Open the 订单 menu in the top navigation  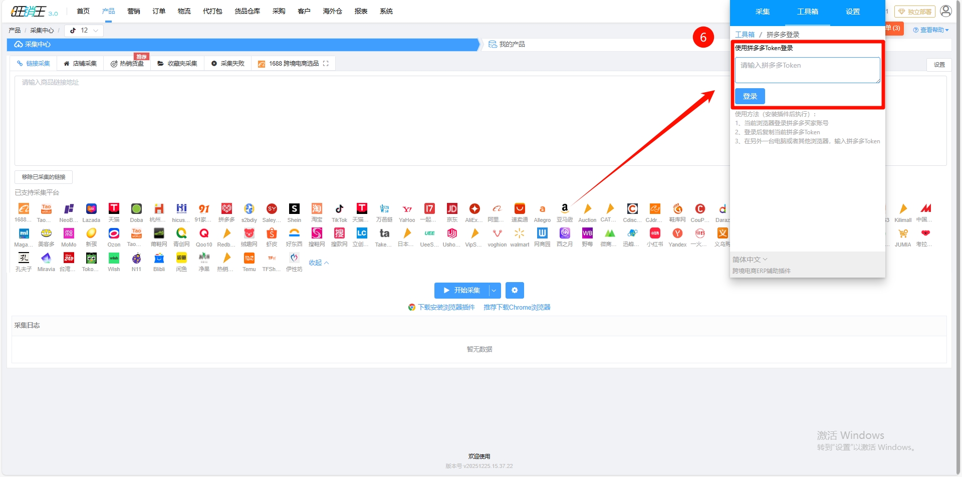click(x=159, y=11)
